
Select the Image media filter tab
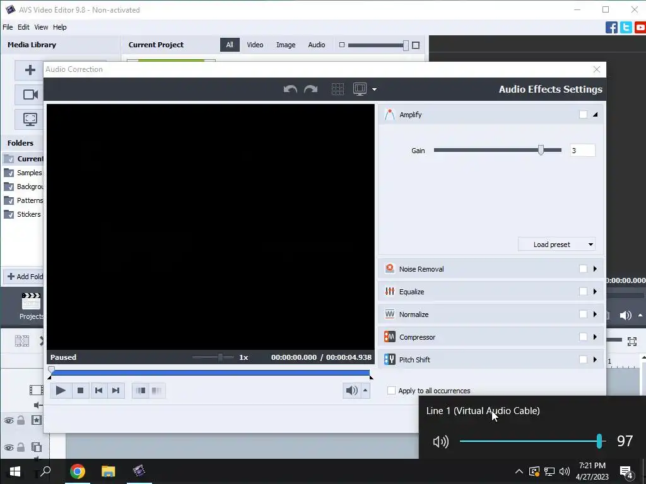[286, 45]
